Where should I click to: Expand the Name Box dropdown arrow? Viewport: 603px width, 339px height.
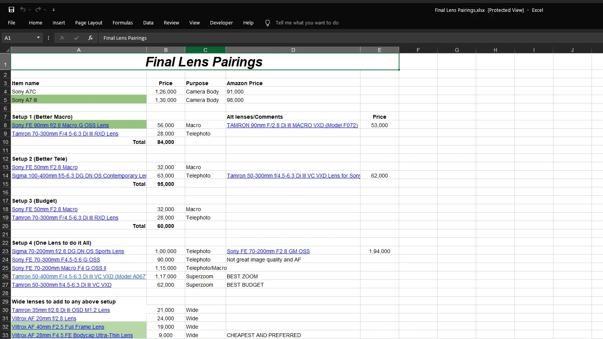[38, 37]
